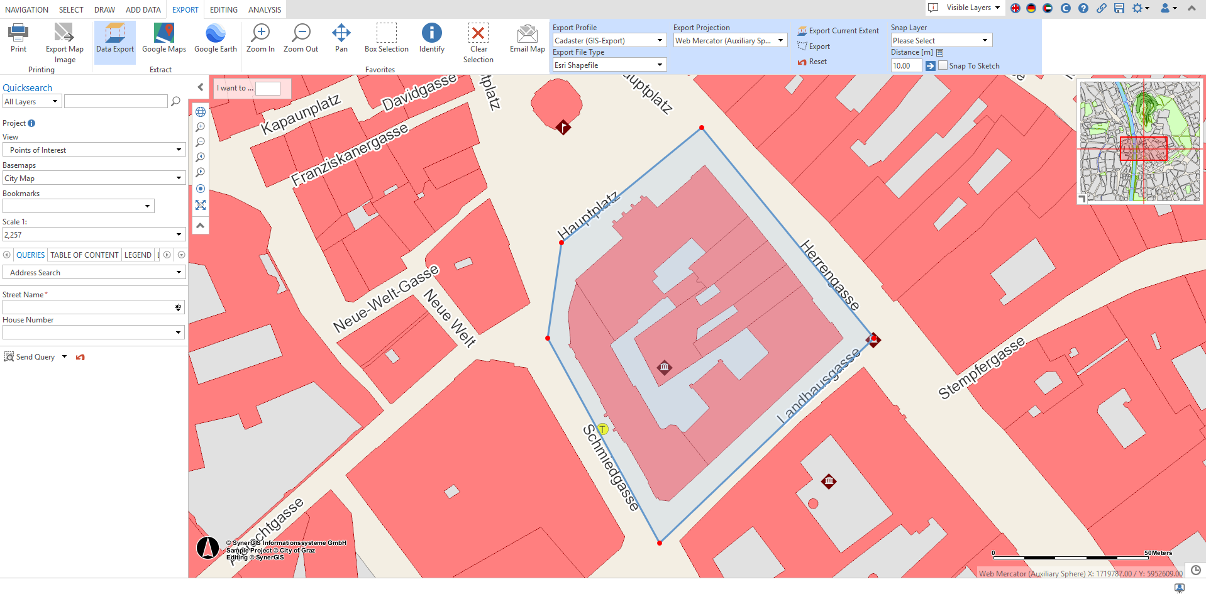Collapse the left Quicksearch panel
The height and width of the screenshot is (594, 1206).
(x=200, y=87)
